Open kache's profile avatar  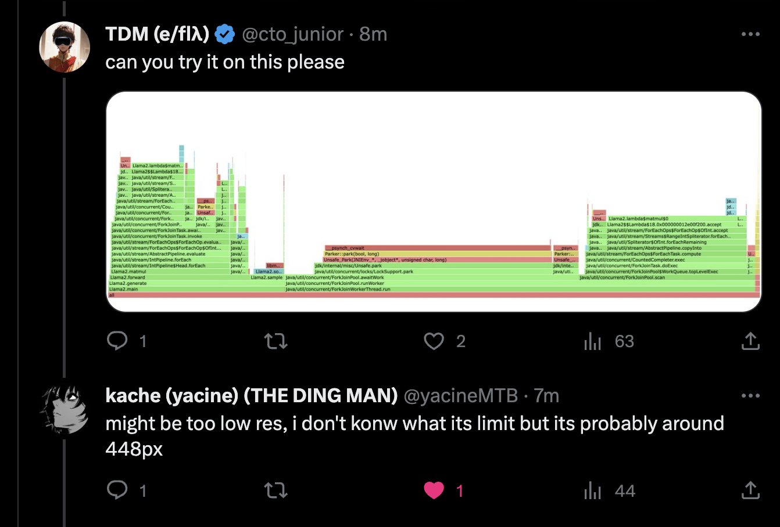coord(65,409)
